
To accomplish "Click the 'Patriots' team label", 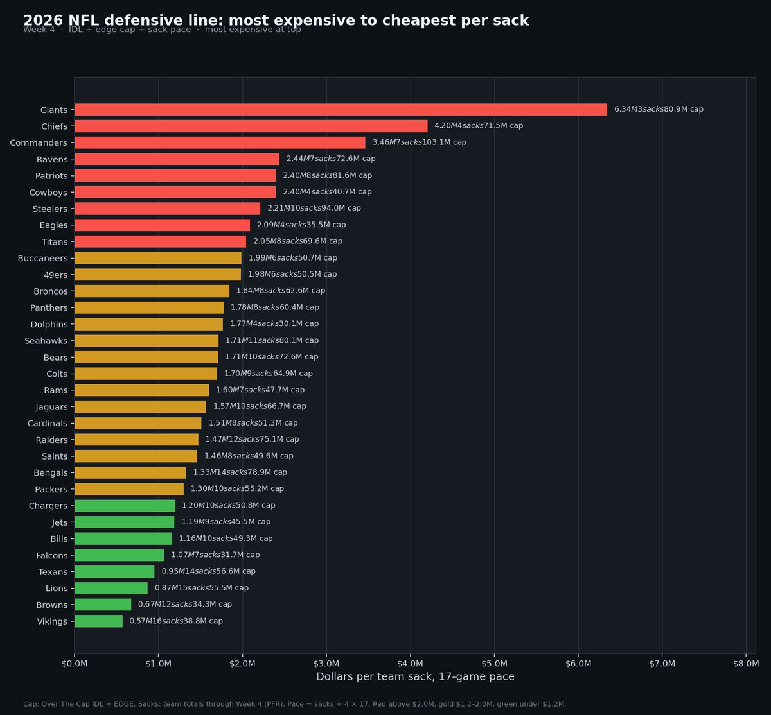I will point(51,176).
